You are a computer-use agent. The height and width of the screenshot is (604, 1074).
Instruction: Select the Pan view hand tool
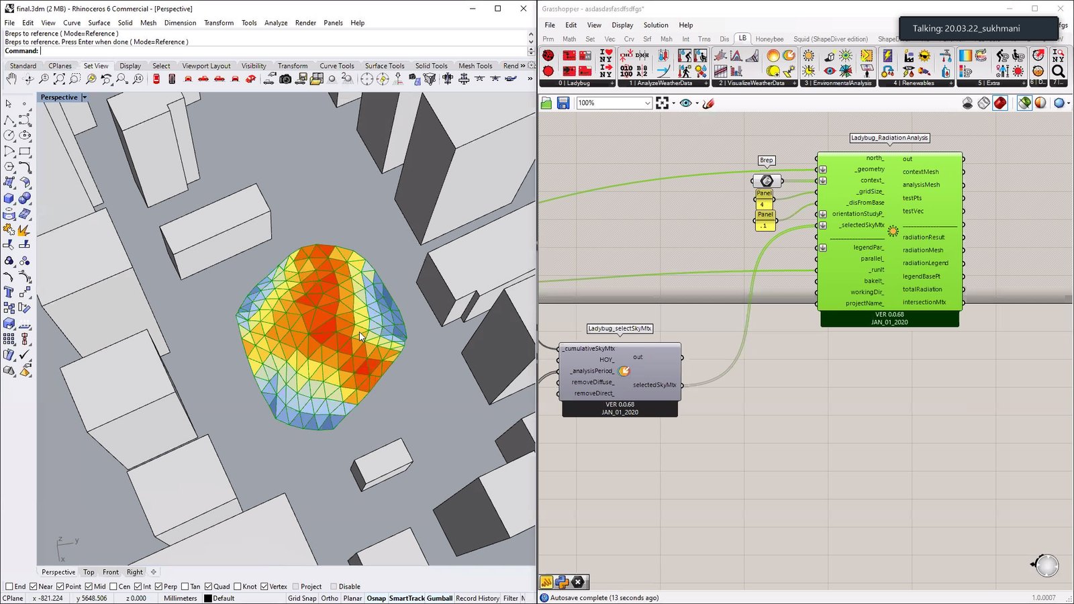pyautogui.click(x=11, y=79)
